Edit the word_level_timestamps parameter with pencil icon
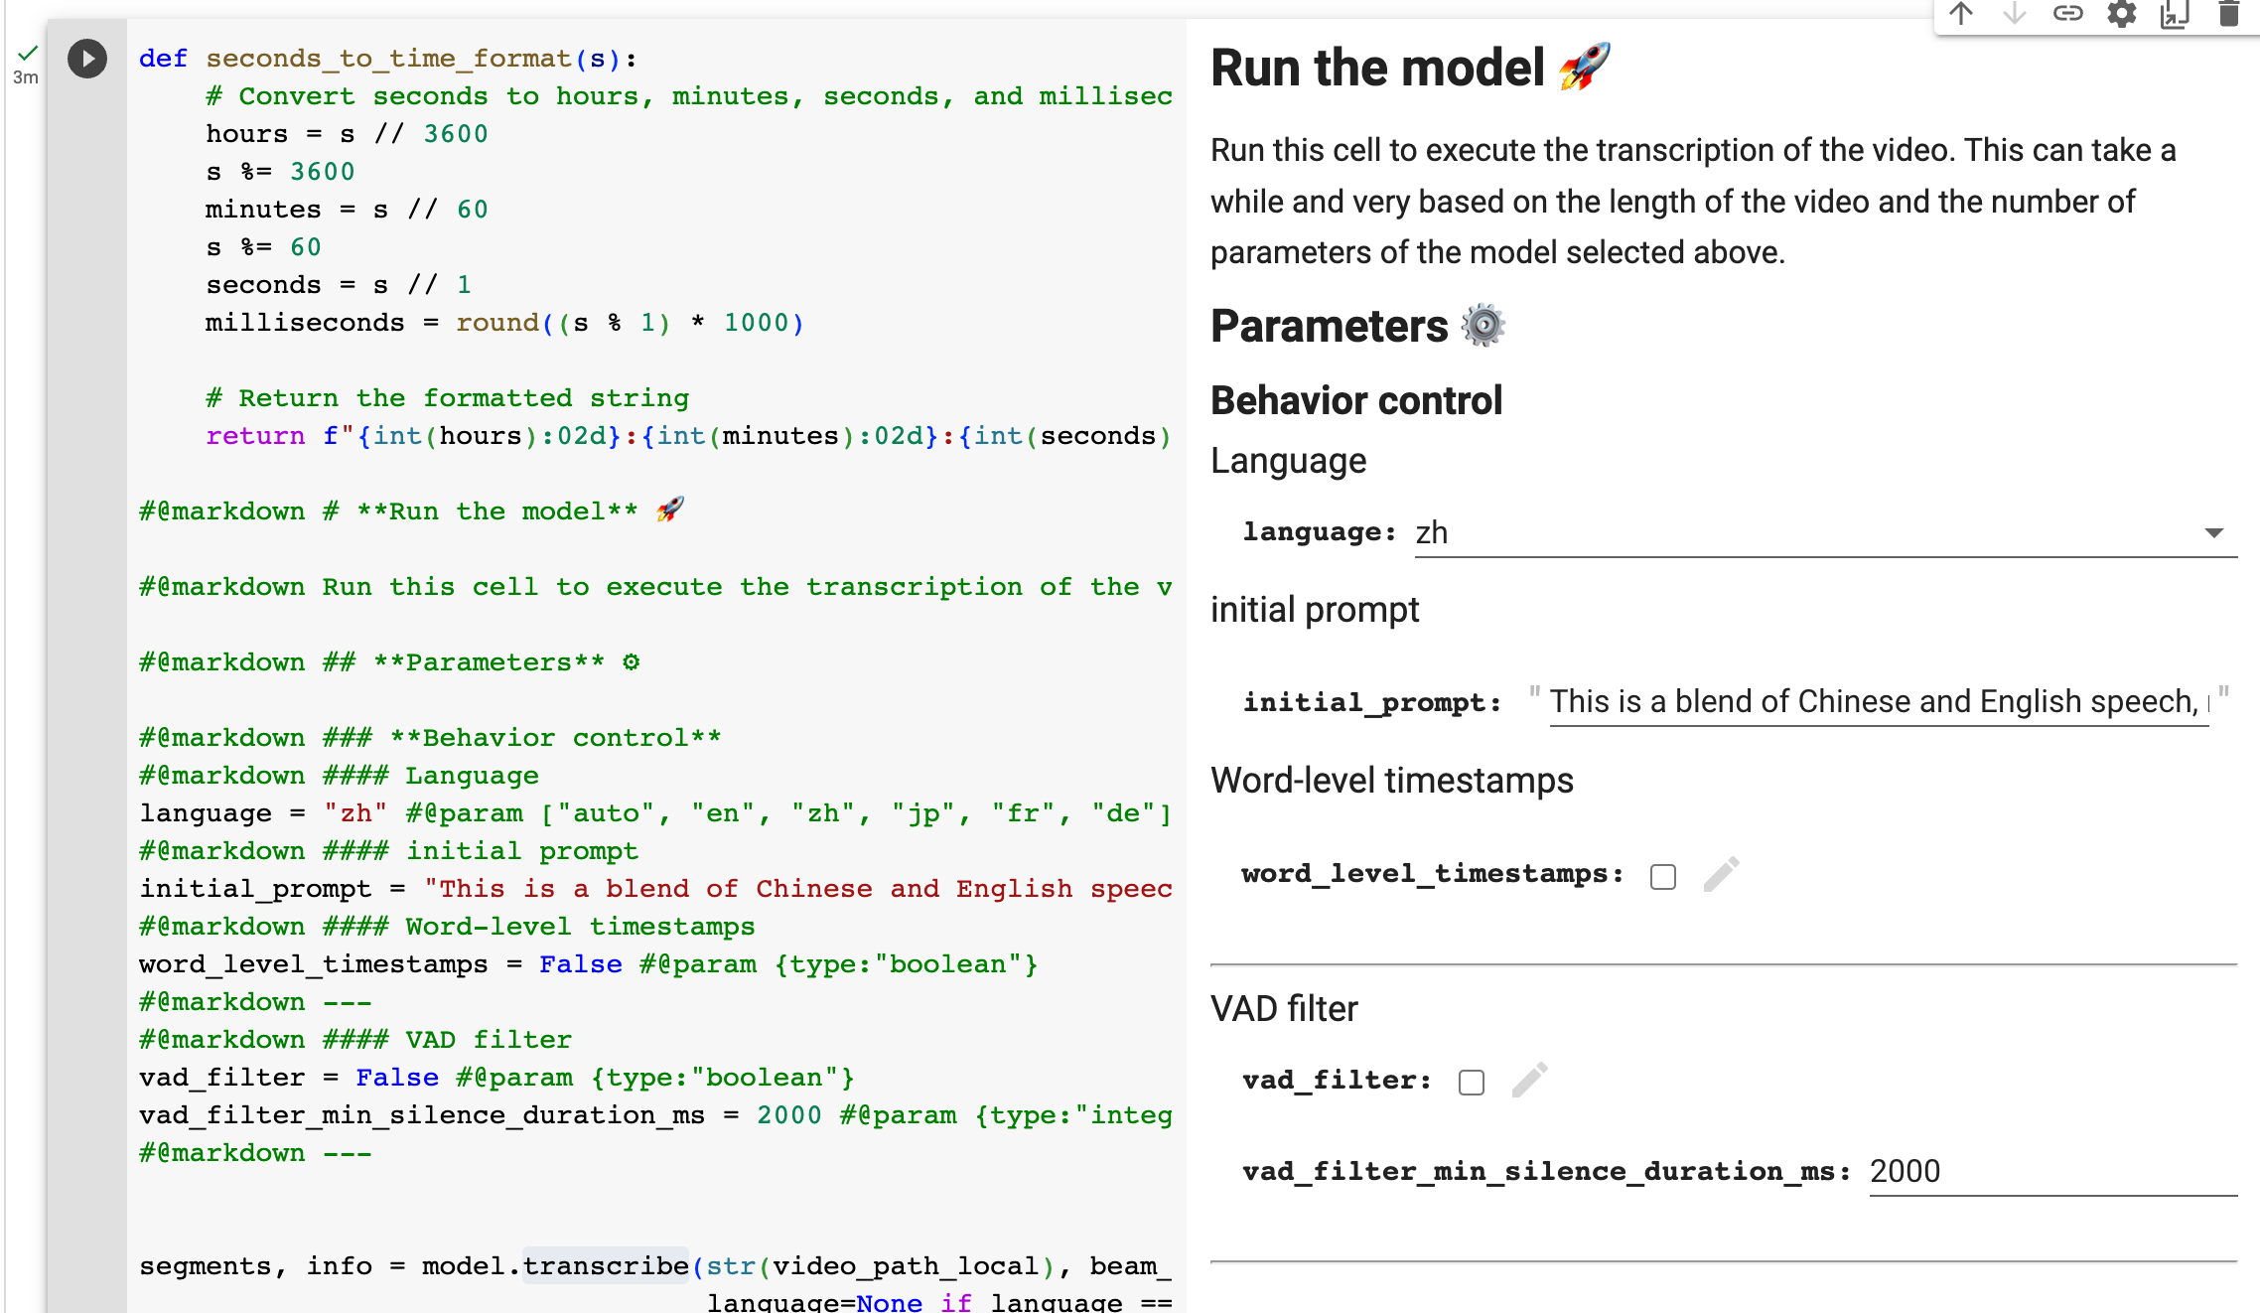 tap(1721, 873)
